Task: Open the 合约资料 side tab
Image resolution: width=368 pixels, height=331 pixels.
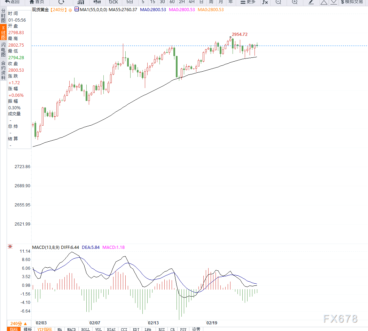Action: tap(3, 70)
